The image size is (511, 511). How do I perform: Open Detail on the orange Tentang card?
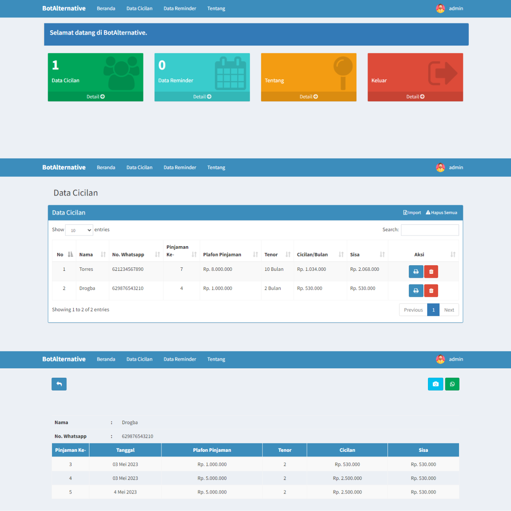point(309,97)
